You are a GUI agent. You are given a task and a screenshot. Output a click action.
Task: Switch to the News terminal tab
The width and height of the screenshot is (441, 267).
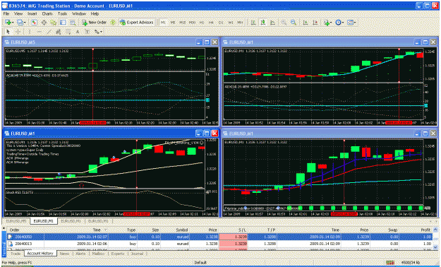(64, 254)
